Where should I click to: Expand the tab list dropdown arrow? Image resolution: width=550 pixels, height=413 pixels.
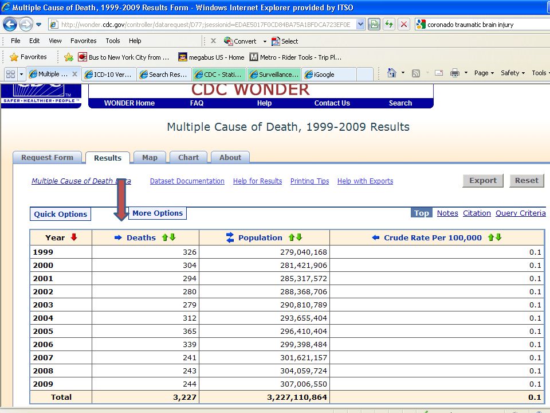(x=21, y=74)
